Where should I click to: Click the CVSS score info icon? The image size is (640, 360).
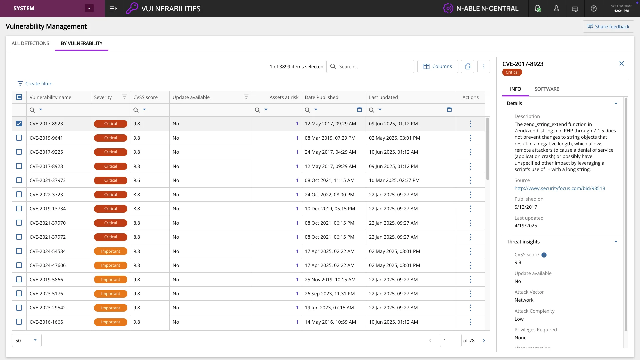pos(544,255)
